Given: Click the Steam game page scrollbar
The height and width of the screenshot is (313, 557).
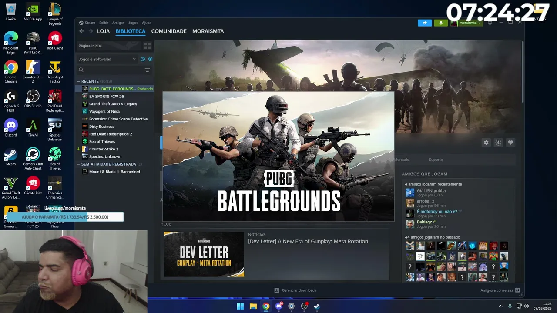Looking at the screenshot, I should click(x=523, y=72).
